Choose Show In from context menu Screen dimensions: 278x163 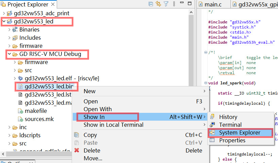coord(94,117)
